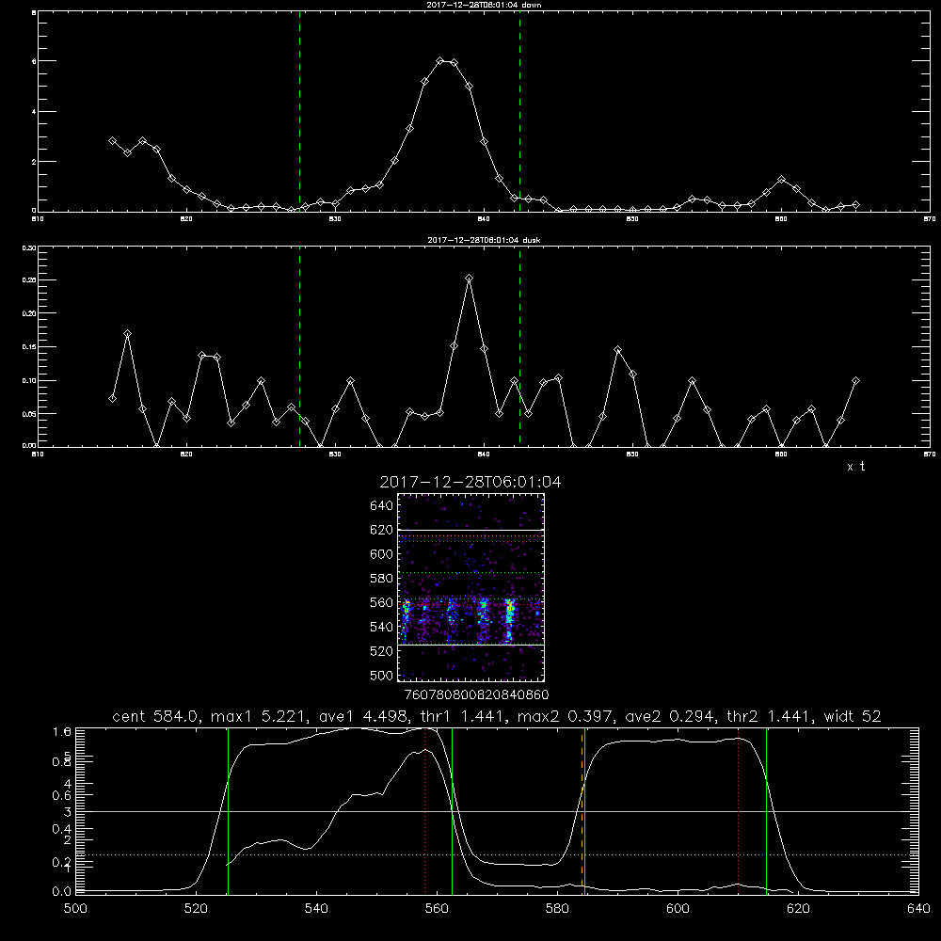Image resolution: width=941 pixels, height=941 pixels.
Task: Click the left green dashed line in dusk plot
Action: [x=299, y=346]
